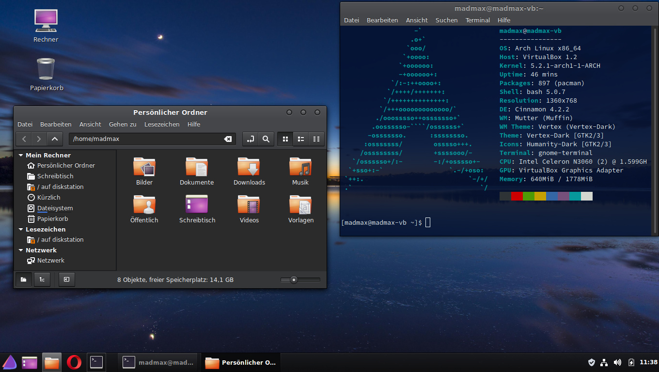The height and width of the screenshot is (372, 659).
Task: Switch to list view
Action: [301, 139]
